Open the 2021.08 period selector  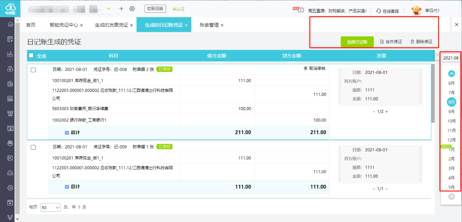tap(451, 58)
